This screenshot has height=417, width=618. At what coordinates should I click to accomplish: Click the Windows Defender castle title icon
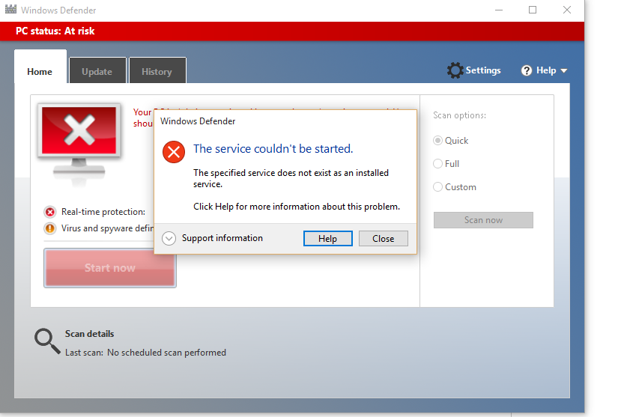coord(10,10)
